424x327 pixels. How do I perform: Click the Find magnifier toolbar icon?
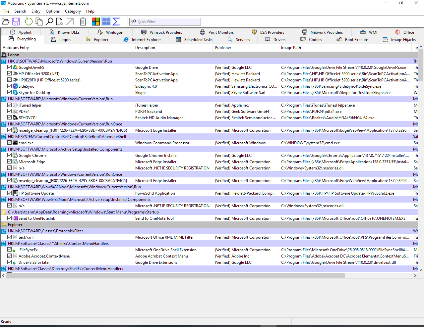(x=49, y=22)
